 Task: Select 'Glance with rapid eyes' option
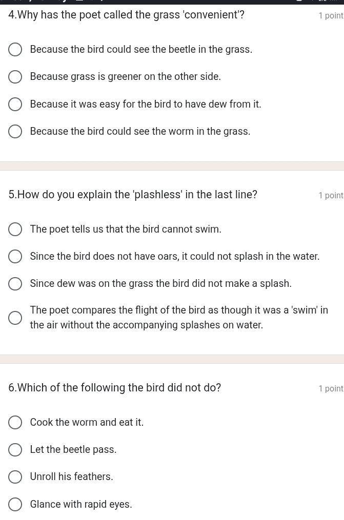click(15, 505)
